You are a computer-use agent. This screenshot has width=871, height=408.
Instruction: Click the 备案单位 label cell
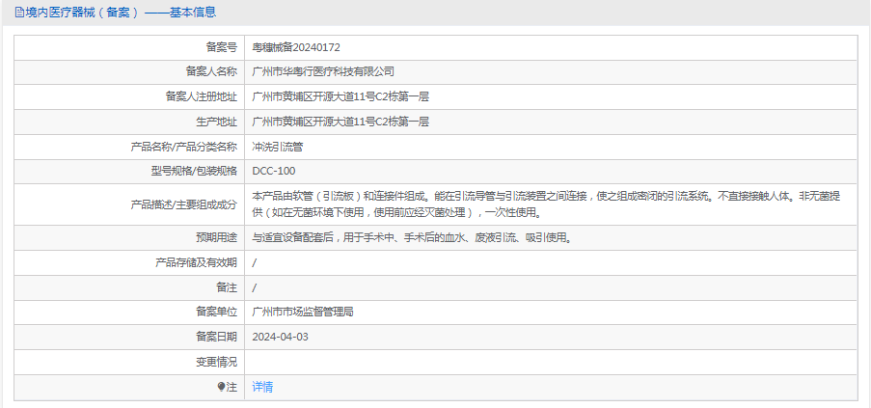point(129,312)
